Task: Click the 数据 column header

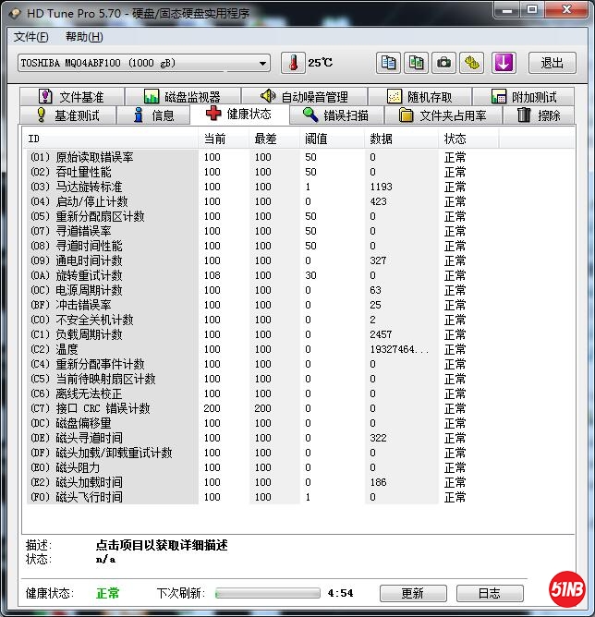Action: 381,139
